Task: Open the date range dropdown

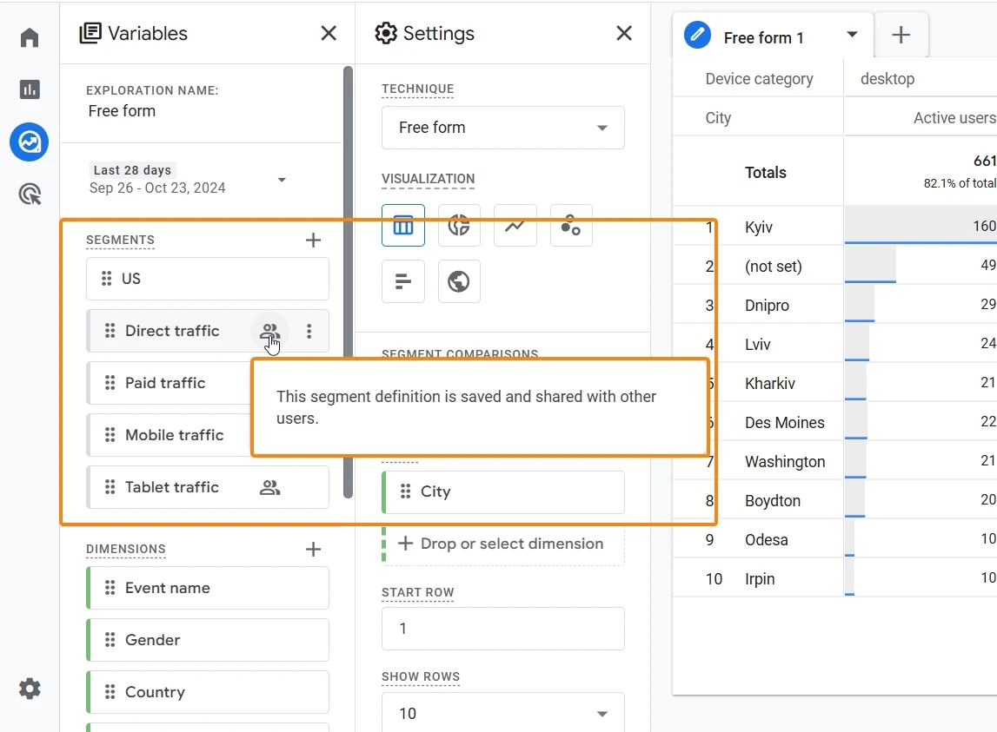Action: [x=282, y=180]
